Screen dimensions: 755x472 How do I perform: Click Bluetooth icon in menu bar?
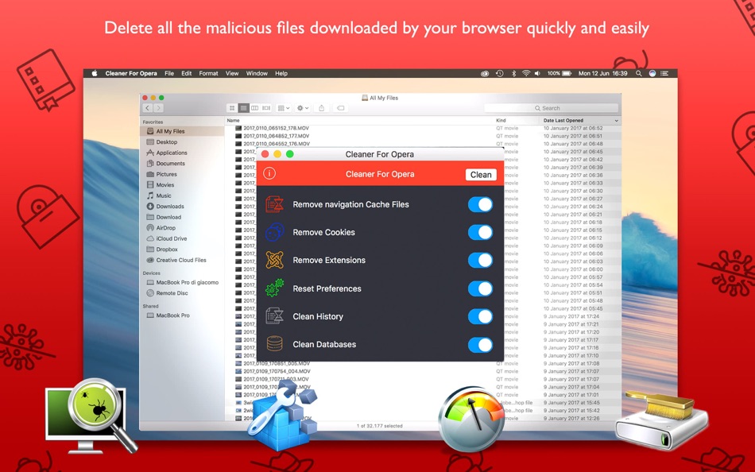(x=513, y=73)
